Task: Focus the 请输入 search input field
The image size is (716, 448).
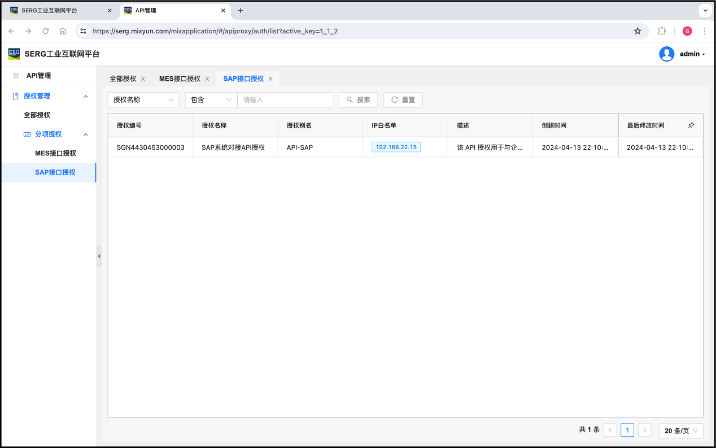Action: point(285,100)
